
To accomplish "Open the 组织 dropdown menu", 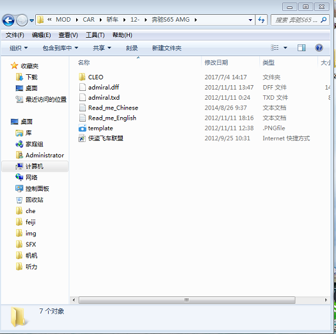I will coord(19,48).
